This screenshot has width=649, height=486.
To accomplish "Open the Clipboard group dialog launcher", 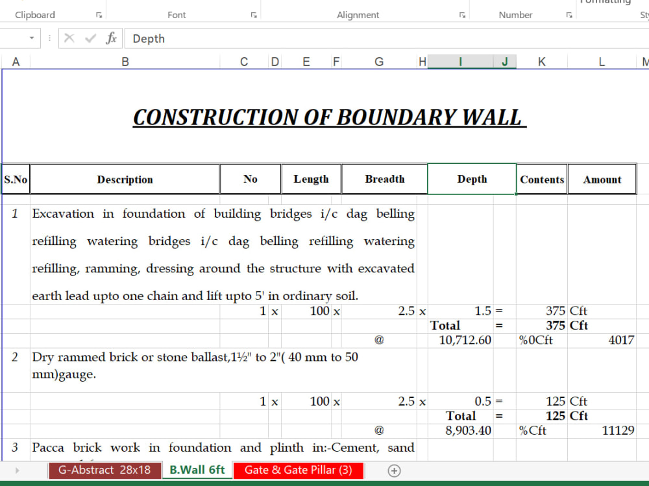I will 99,16.
